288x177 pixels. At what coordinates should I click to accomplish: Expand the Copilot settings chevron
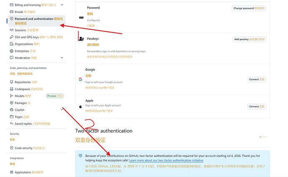(x=62, y=110)
